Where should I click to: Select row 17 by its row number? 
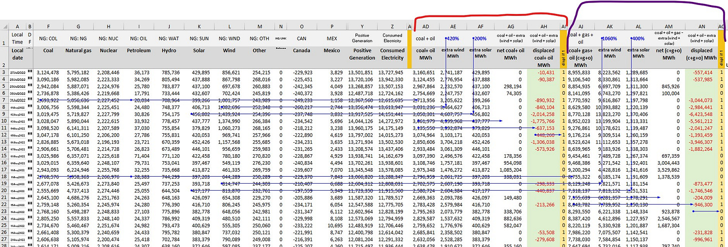(x=3, y=170)
